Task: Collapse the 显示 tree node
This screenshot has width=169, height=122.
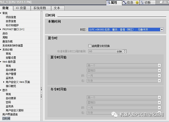Action: tap(1, 90)
